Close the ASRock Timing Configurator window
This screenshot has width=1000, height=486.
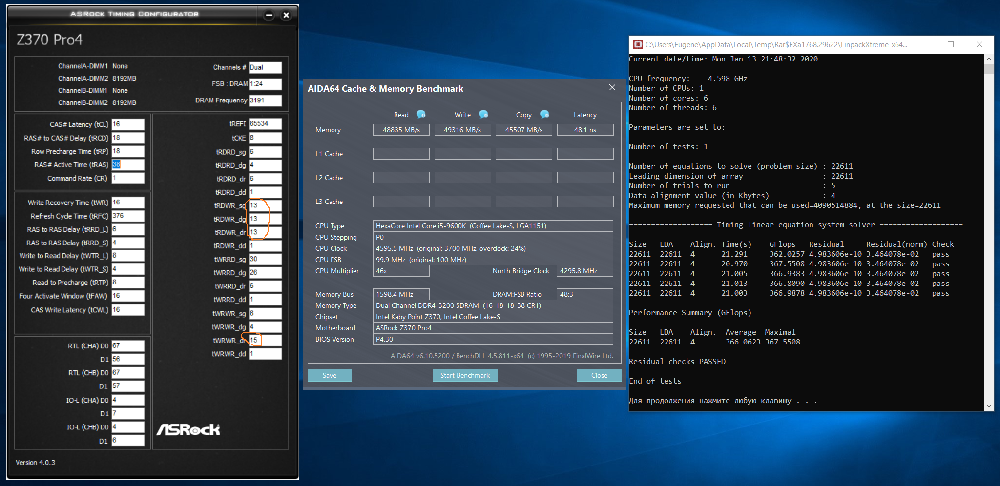pyautogui.click(x=286, y=15)
